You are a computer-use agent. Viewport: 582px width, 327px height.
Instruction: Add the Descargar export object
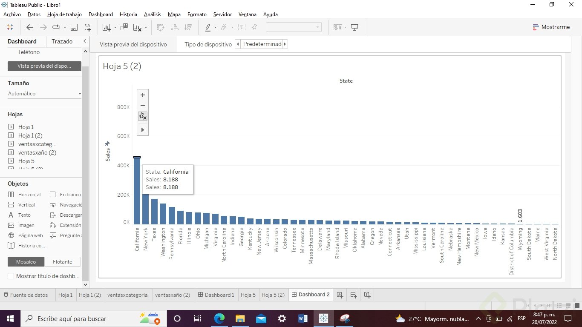click(65, 215)
